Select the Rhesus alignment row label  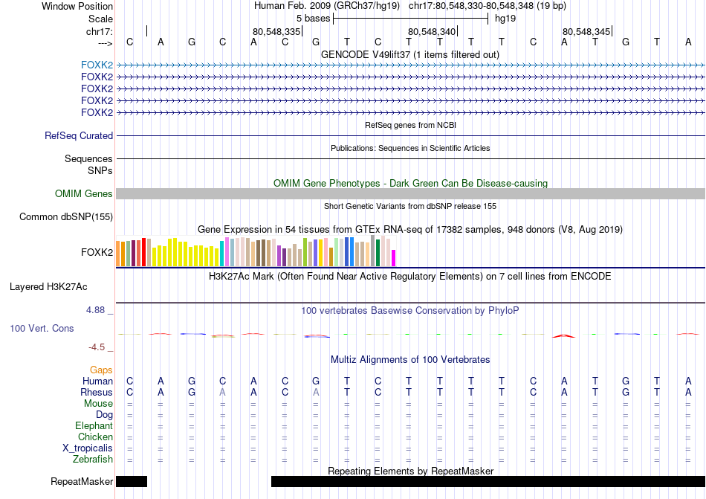pyautogui.click(x=97, y=392)
